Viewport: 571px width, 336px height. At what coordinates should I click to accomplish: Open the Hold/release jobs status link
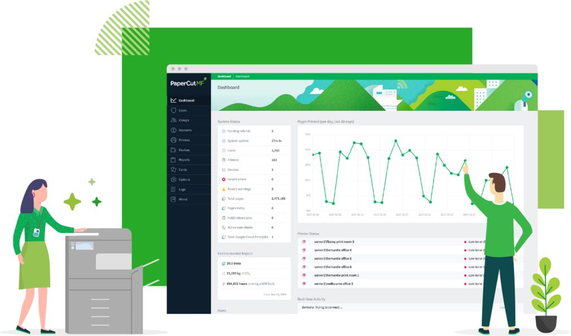coord(240,218)
